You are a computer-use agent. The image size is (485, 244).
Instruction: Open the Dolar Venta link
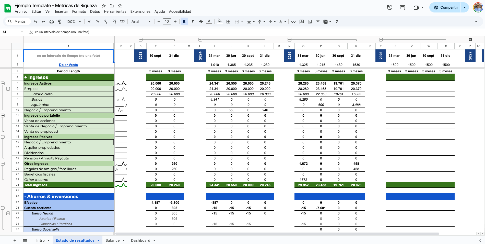point(68,65)
